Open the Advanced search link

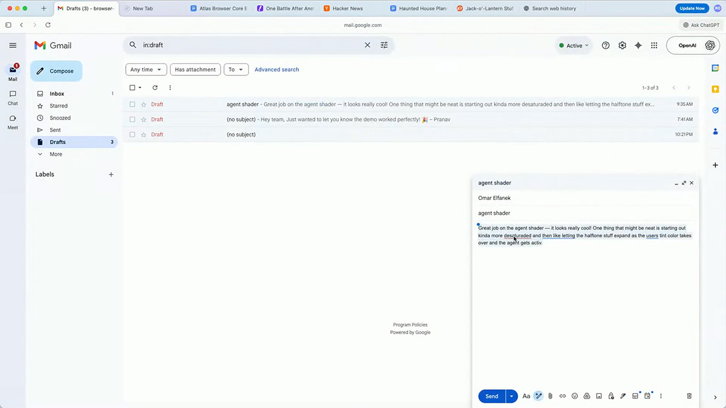click(x=276, y=69)
